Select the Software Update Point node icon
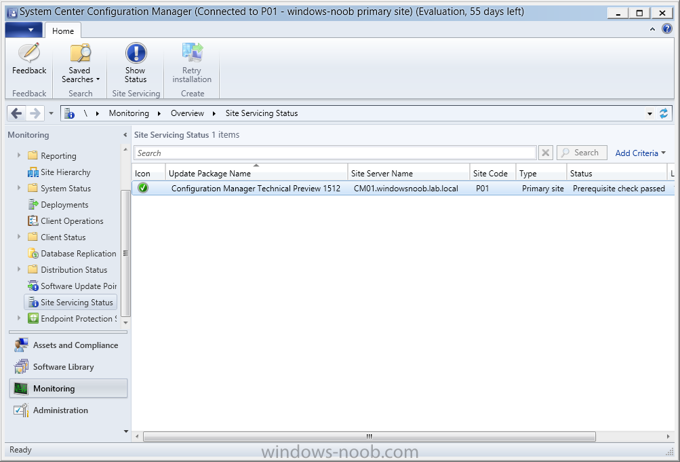Screen dimensions: 680x462 coord(33,286)
